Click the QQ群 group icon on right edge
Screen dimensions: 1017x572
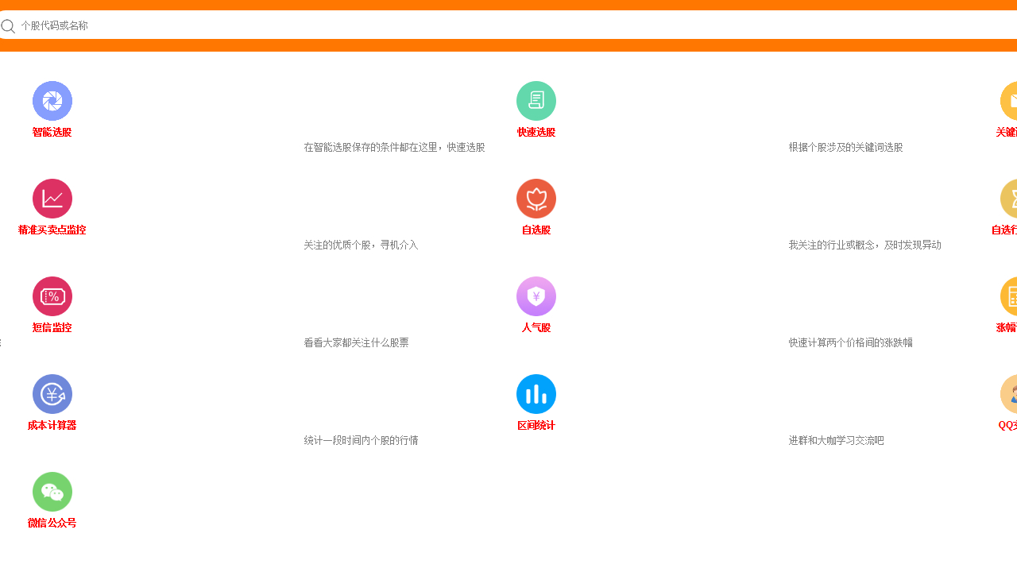(1011, 394)
